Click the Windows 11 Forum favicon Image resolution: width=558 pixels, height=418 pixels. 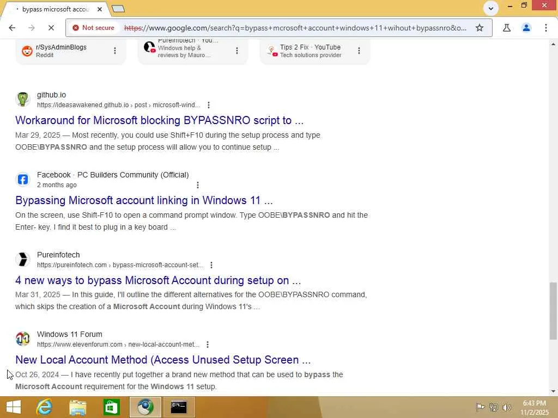pos(22,339)
